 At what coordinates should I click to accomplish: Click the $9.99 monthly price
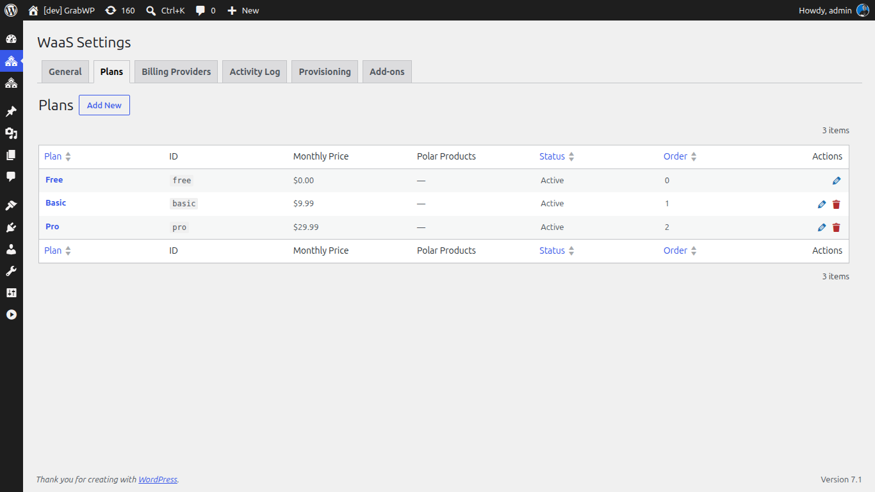pos(304,204)
